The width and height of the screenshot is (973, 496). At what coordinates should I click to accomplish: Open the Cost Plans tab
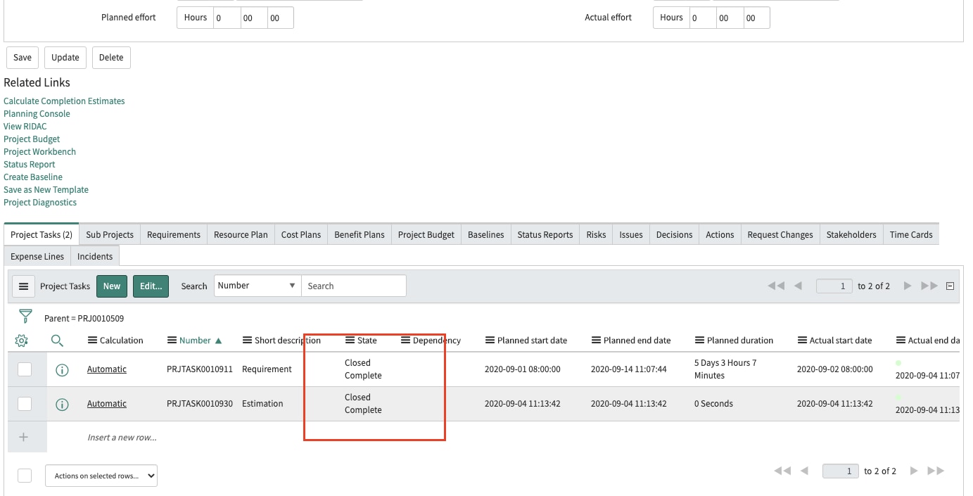point(301,235)
